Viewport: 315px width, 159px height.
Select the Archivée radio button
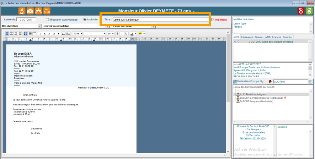(85, 20)
